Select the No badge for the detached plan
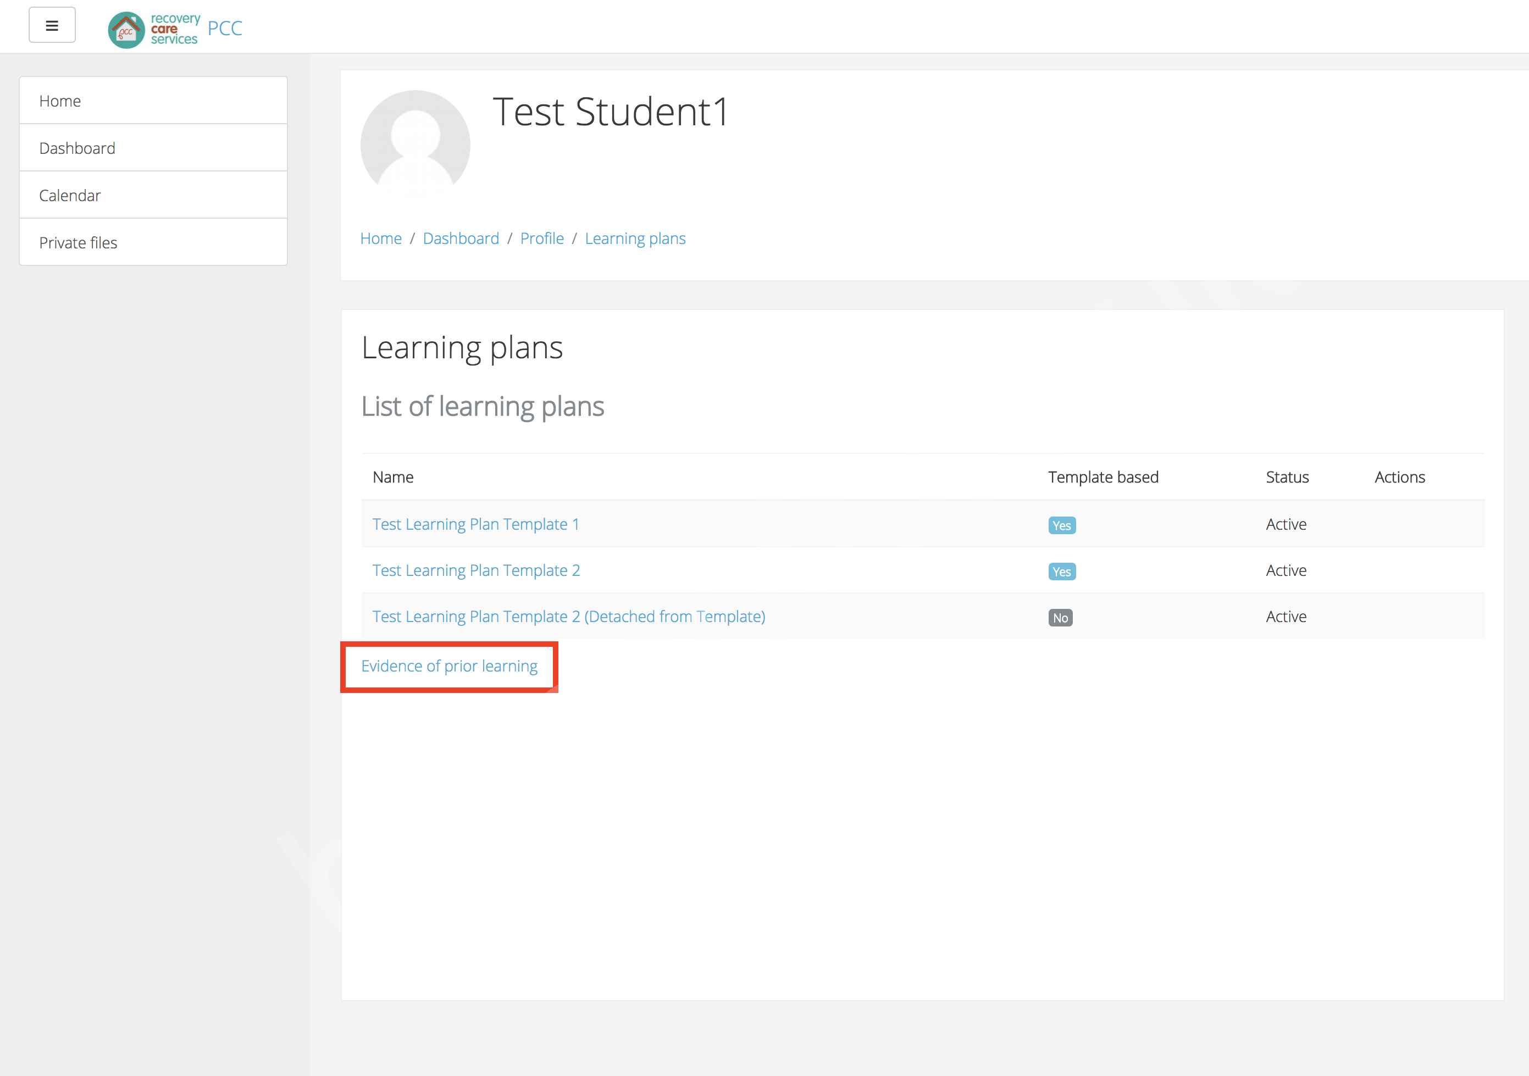1529x1076 pixels. (1060, 618)
